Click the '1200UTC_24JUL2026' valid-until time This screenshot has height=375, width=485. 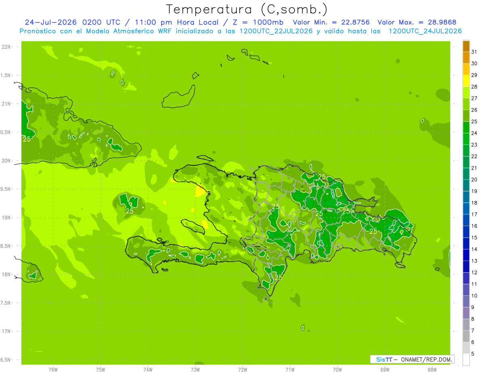pyautogui.click(x=425, y=31)
